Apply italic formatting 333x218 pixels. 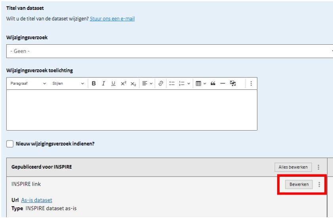tap(103, 83)
